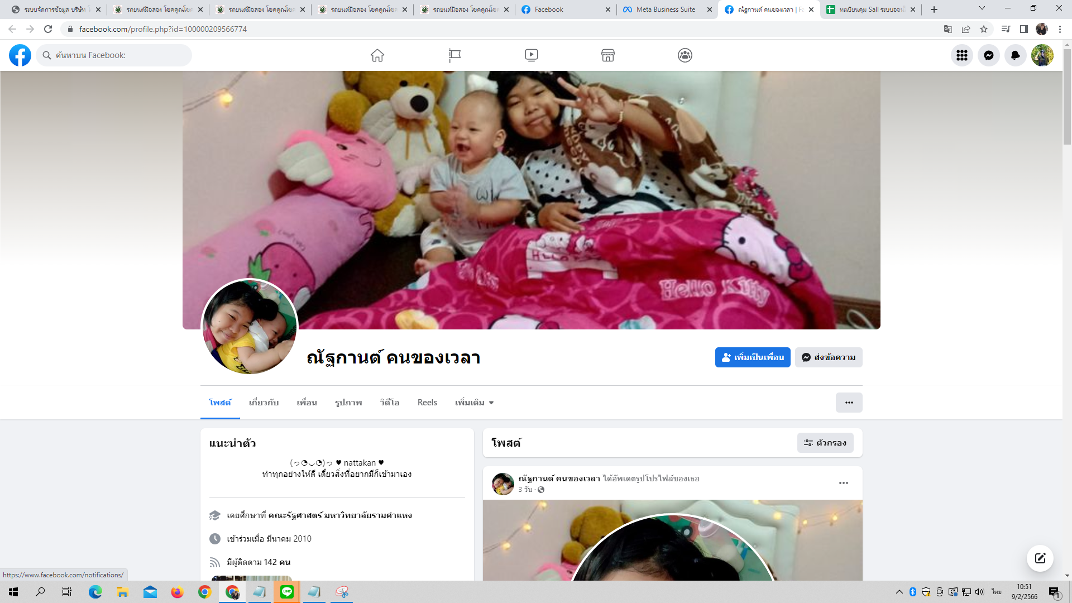Click the ส่งข้อความ button
1072x603 pixels.
coord(829,357)
